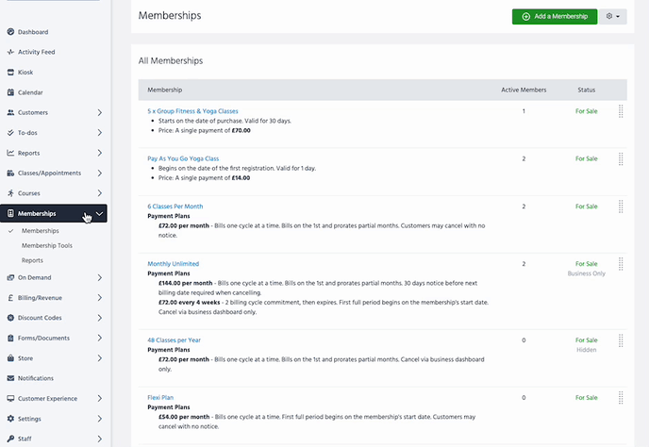Viewport: 649px width, 447px height.
Task: Open 48 Classes per Year membership
Action: 174,339
